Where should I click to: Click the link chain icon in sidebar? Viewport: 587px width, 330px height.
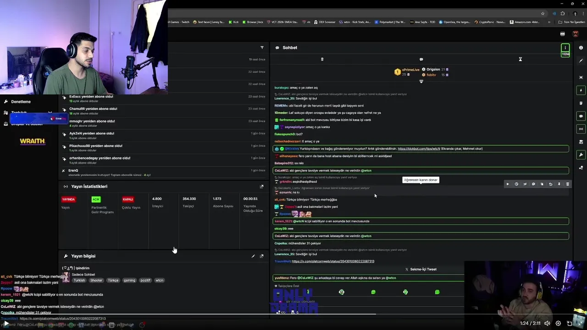coord(581,129)
